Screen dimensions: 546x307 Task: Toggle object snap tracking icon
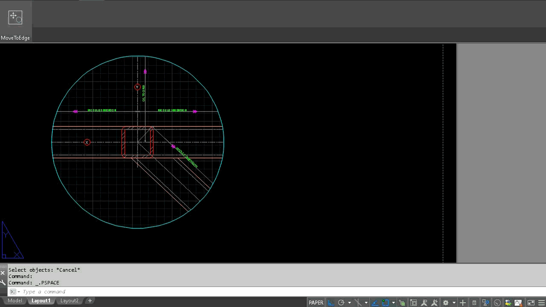pos(375,303)
